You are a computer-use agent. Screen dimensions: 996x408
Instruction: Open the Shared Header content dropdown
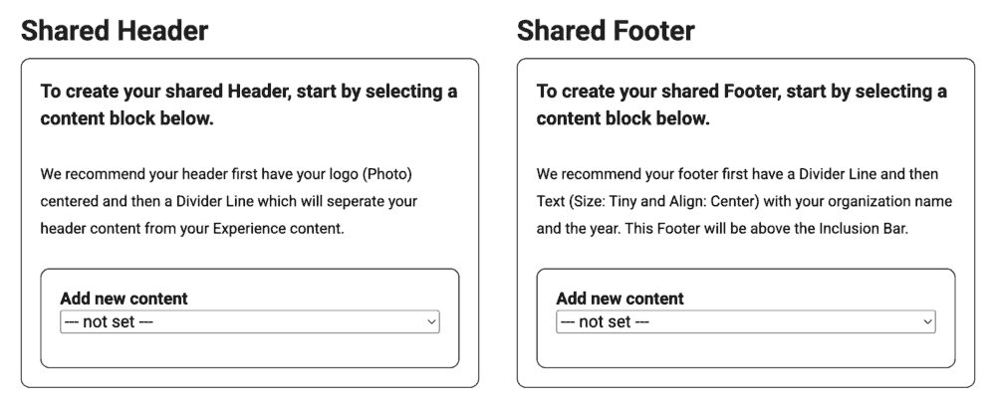point(249,322)
